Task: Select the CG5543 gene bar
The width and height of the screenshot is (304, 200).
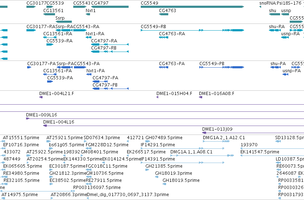Action: (x=80, y=7)
